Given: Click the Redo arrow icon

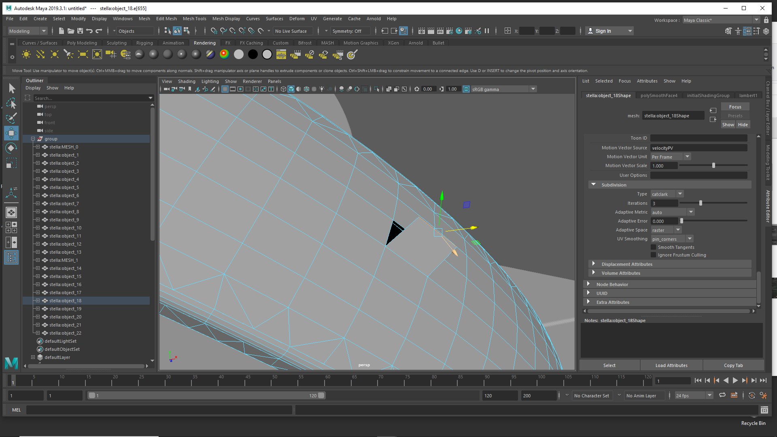Looking at the screenshot, I should click(x=99, y=31).
